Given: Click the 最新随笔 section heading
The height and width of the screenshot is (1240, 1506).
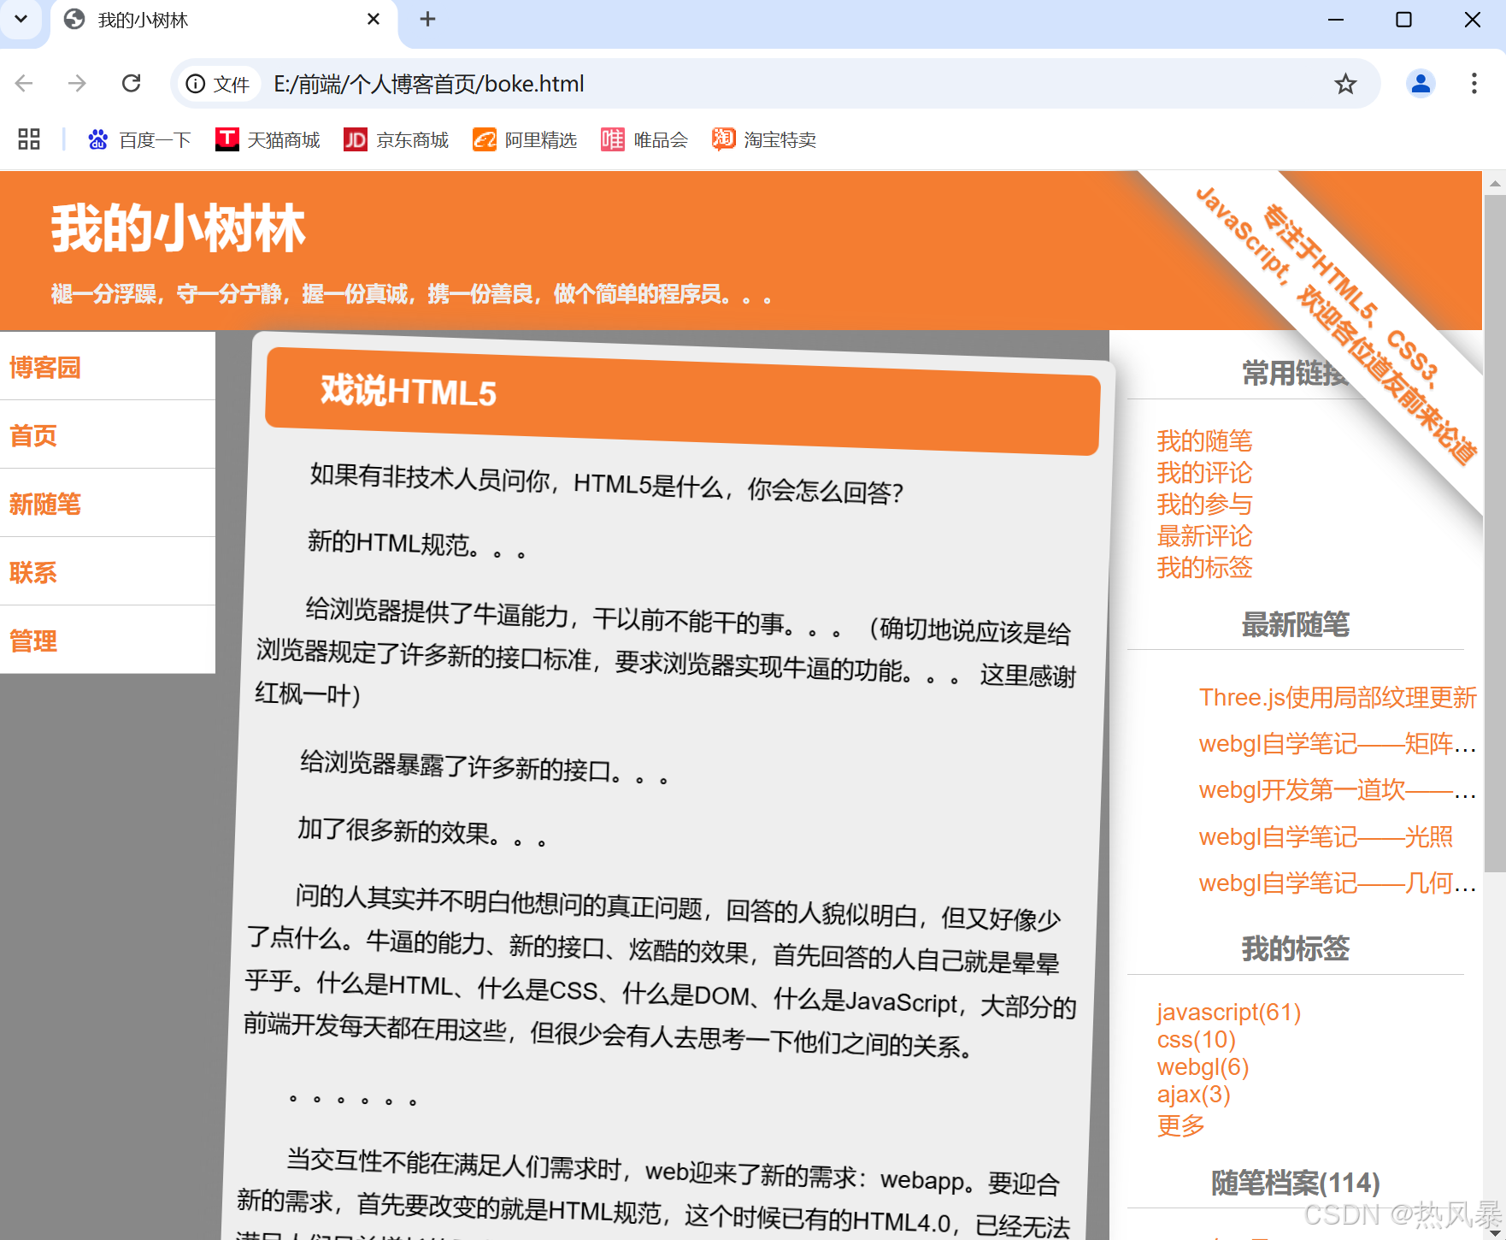Looking at the screenshot, I should click(1295, 624).
